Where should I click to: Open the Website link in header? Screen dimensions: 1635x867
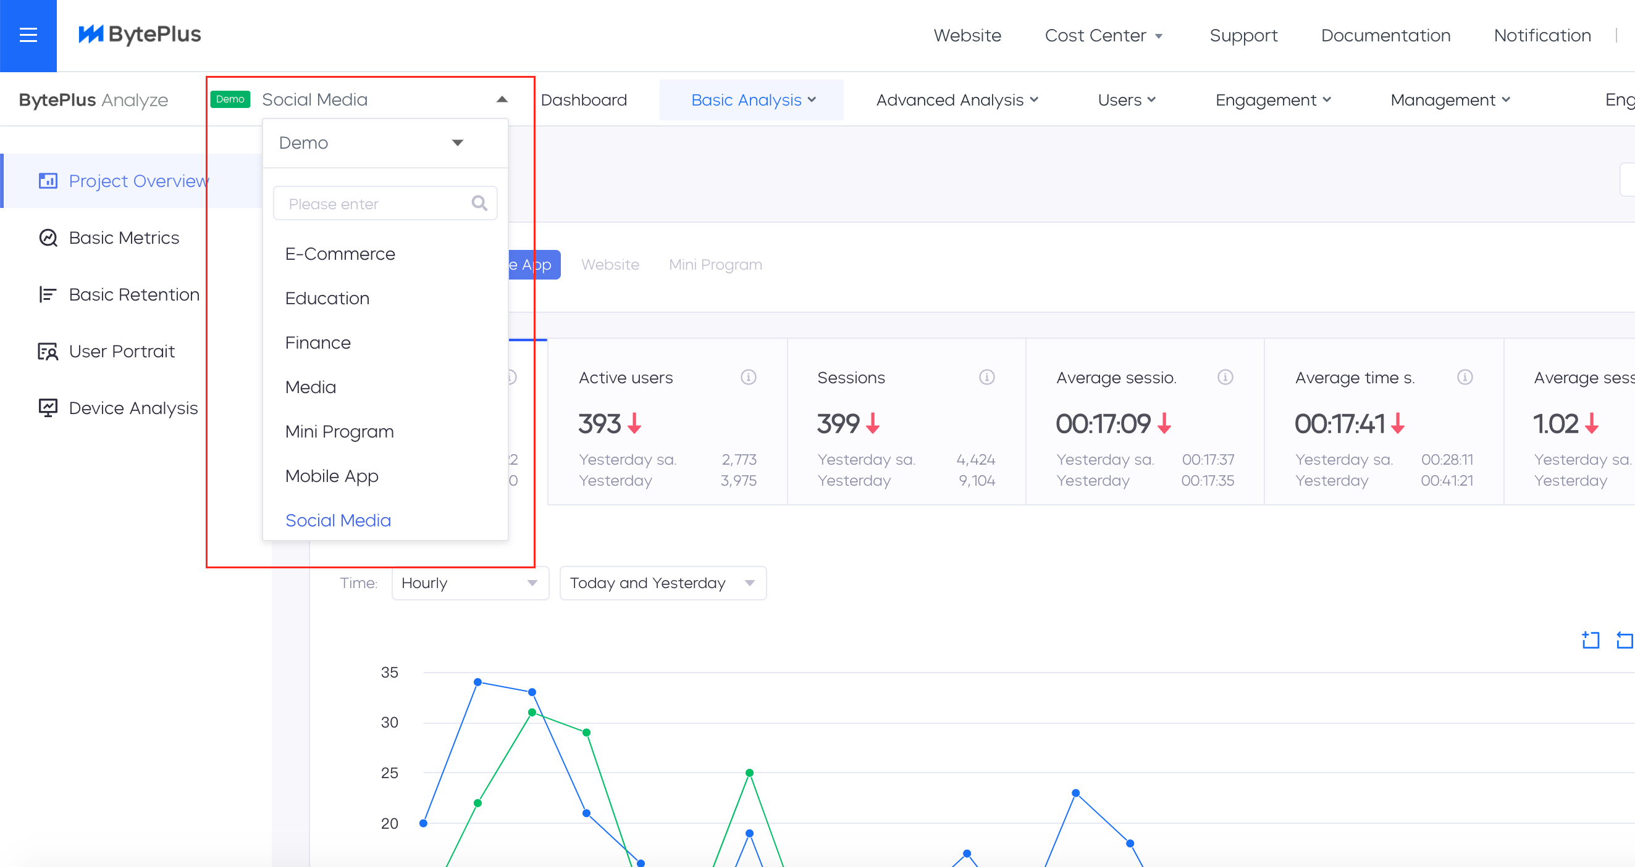pyautogui.click(x=967, y=36)
